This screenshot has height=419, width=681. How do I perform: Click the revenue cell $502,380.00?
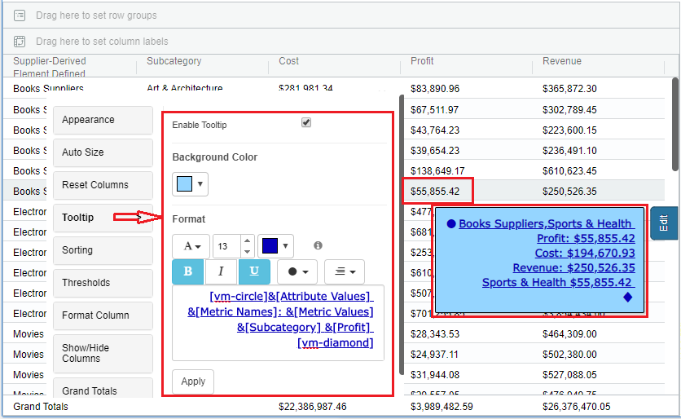[x=569, y=355]
